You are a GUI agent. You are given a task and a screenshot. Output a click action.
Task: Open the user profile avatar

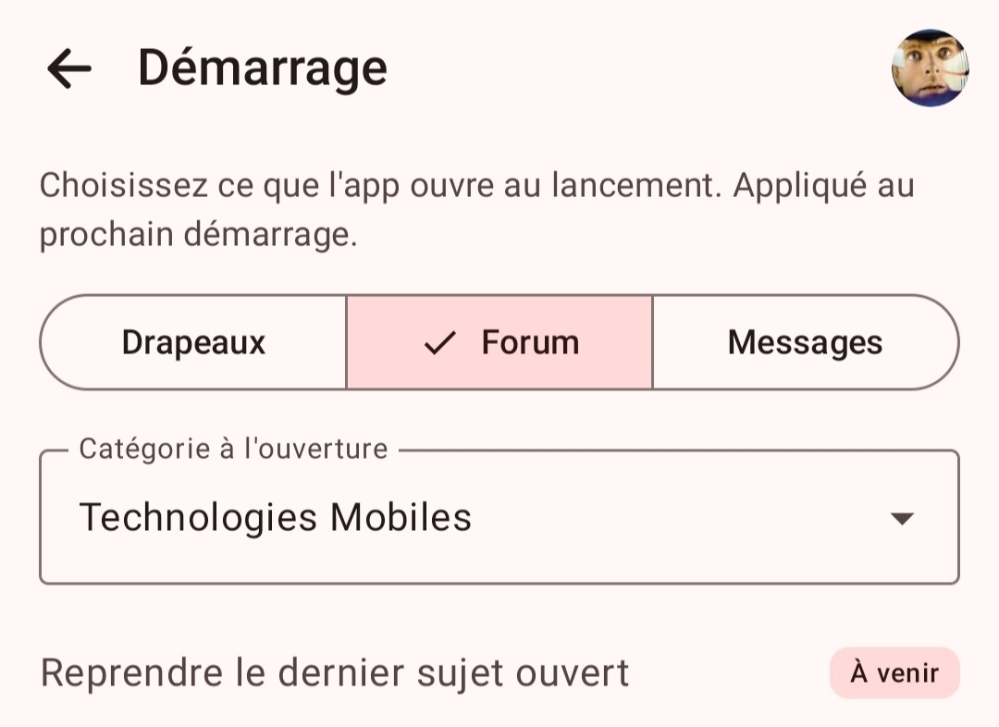point(930,68)
